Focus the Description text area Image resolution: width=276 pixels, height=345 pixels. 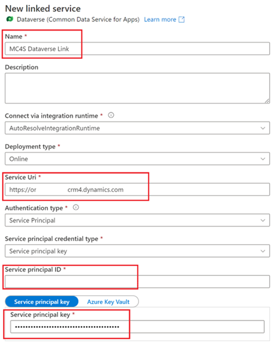click(x=137, y=88)
